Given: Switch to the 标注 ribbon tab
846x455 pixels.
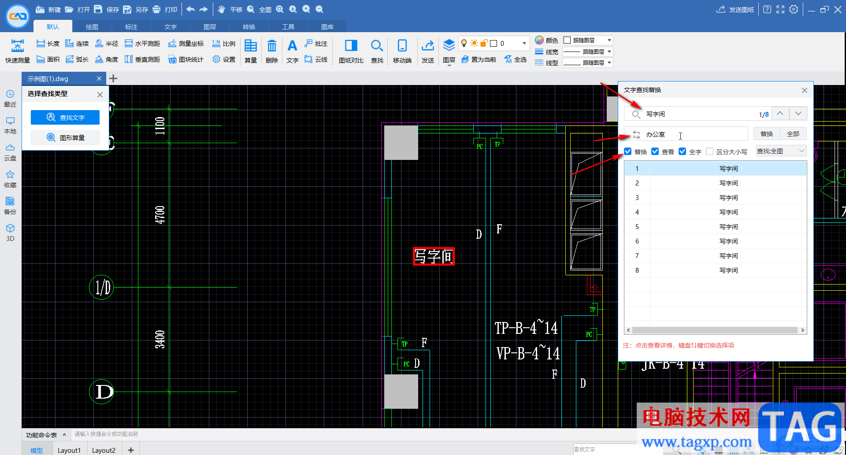Looking at the screenshot, I should click(x=131, y=27).
